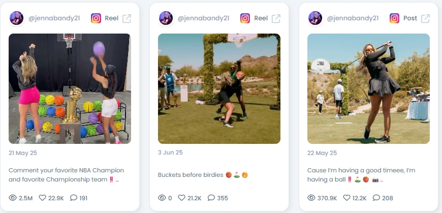
Task: Click the heart icon with 22.9K likes
Action: 42,198
